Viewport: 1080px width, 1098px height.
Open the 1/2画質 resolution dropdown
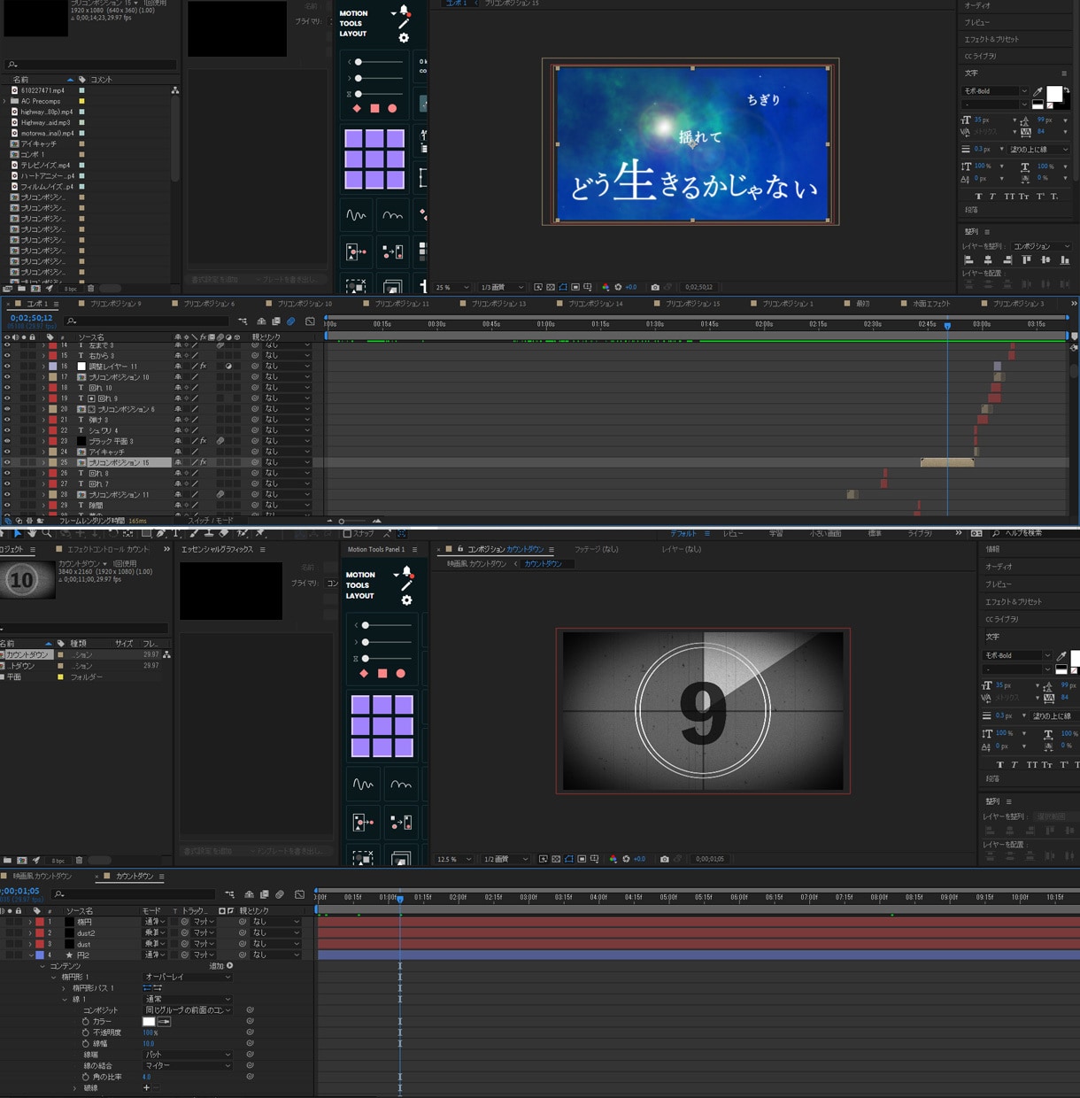(x=505, y=859)
